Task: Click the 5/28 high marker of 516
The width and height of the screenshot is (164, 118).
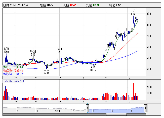Action: point(33,53)
